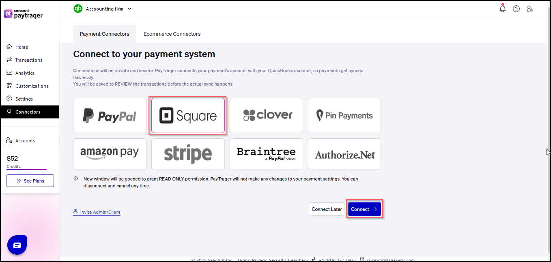551x262 pixels.
Task: Open the help question mark icon
Action: [x=516, y=9]
